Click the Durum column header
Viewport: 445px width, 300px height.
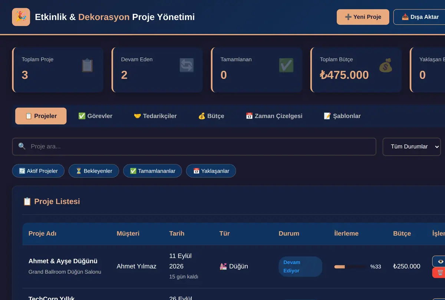pos(289,233)
